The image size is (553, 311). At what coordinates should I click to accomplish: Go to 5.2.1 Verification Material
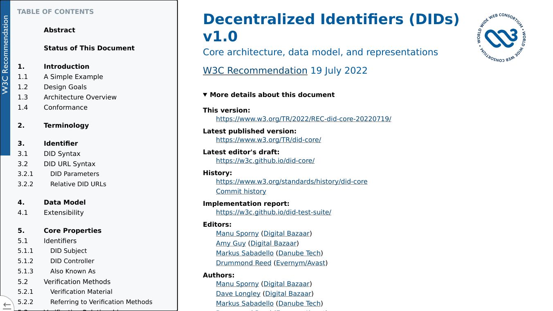[65, 291]
